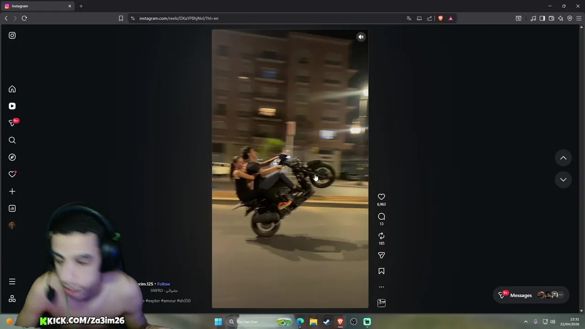This screenshot has height=329, width=585.
Task: Open the More hamburger menu in sidebar
Action: (12, 281)
